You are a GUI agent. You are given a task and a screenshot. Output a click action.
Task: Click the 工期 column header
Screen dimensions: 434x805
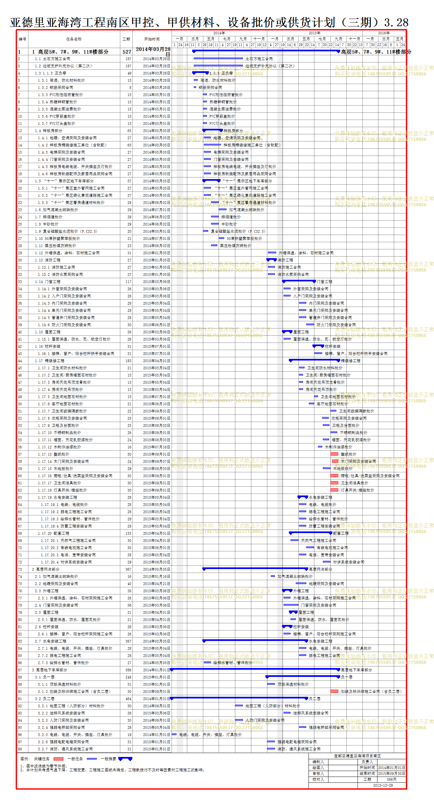pyautogui.click(x=126, y=39)
